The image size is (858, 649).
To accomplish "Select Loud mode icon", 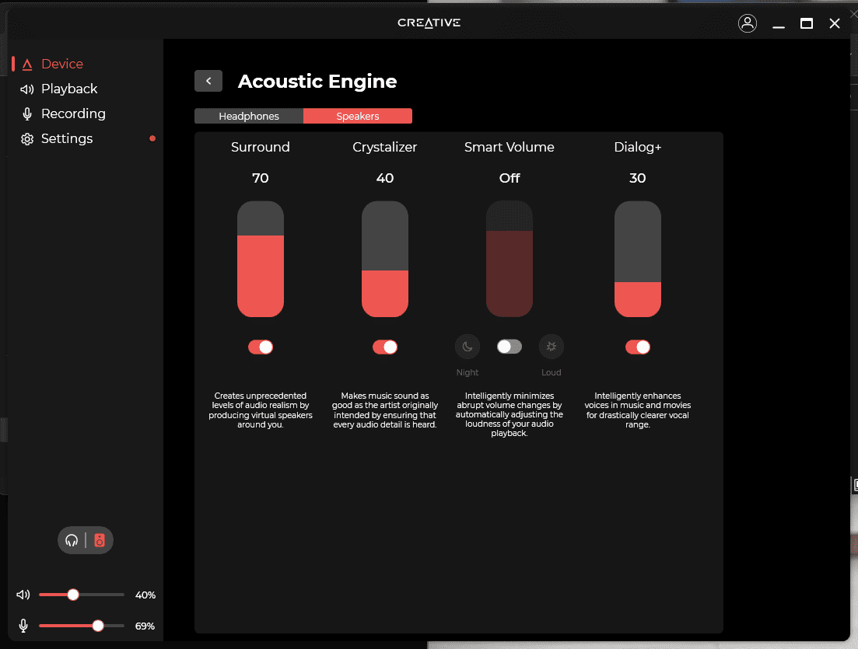I will 552,347.
